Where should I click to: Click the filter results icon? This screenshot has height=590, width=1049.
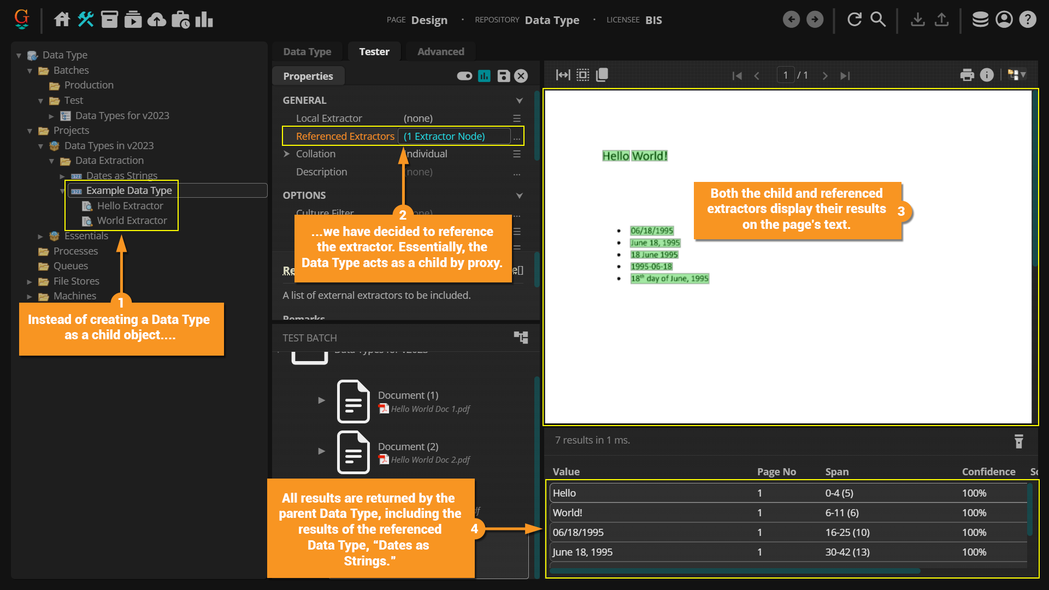[x=1018, y=441]
